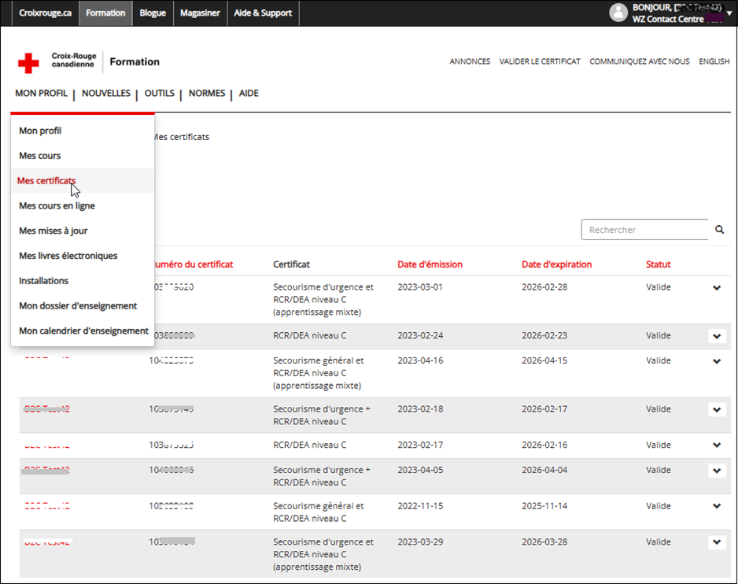Switch language with ENGLISH link

click(x=714, y=61)
